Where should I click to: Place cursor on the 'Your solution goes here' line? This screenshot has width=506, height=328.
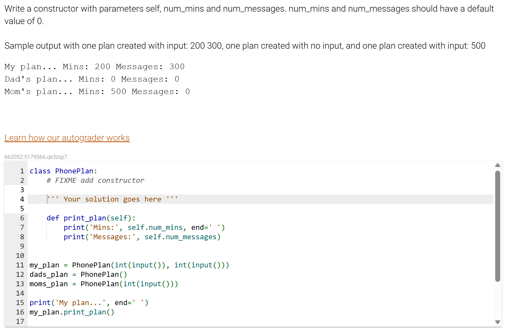112,199
